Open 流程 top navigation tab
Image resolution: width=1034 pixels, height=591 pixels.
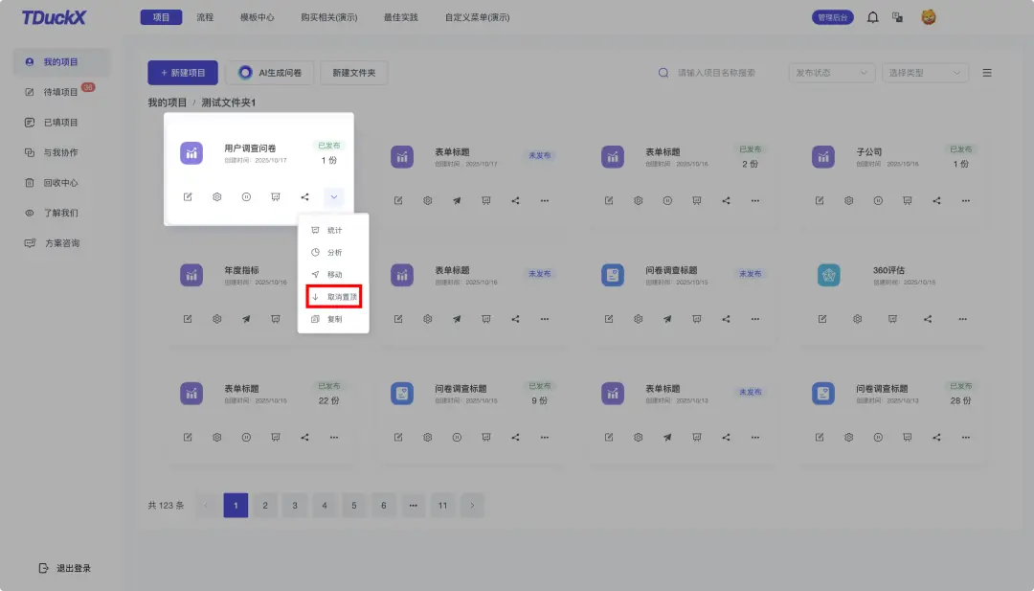[205, 17]
